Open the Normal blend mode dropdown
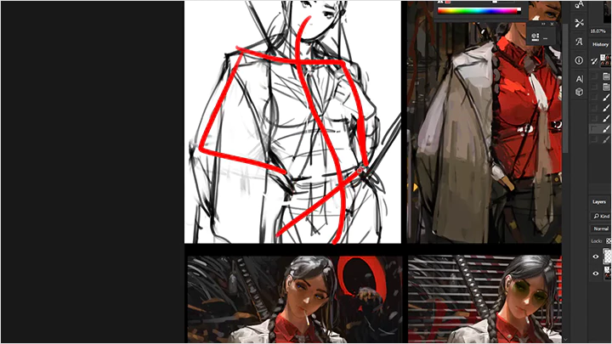 coord(601,228)
